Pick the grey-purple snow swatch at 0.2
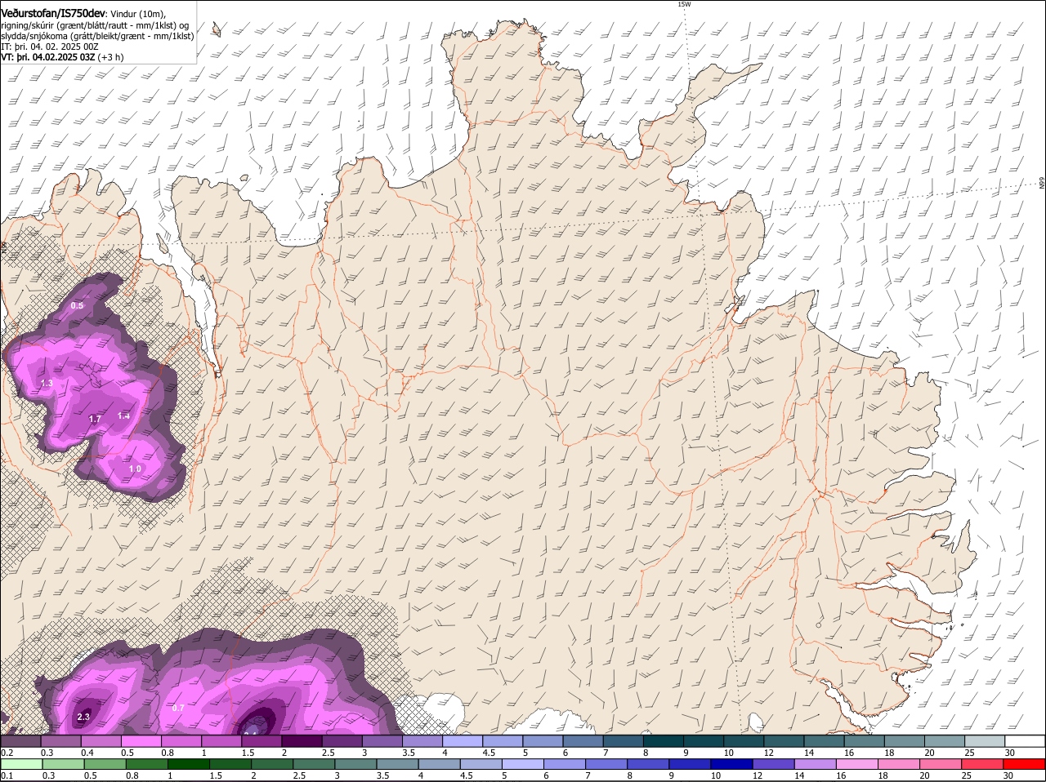Viewport: 1046px width, 782px height. (x=21, y=741)
